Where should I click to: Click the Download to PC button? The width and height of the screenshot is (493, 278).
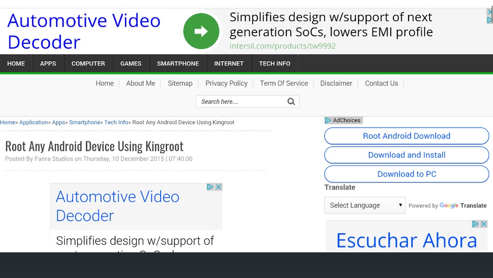(x=406, y=174)
